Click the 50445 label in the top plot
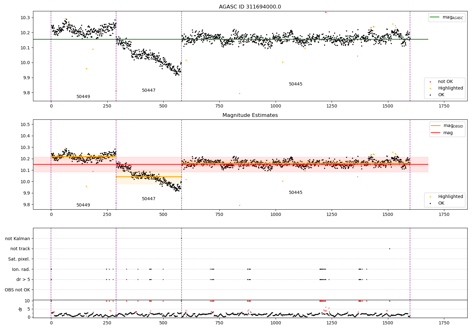This screenshot has width=472, height=330. click(x=295, y=84)
